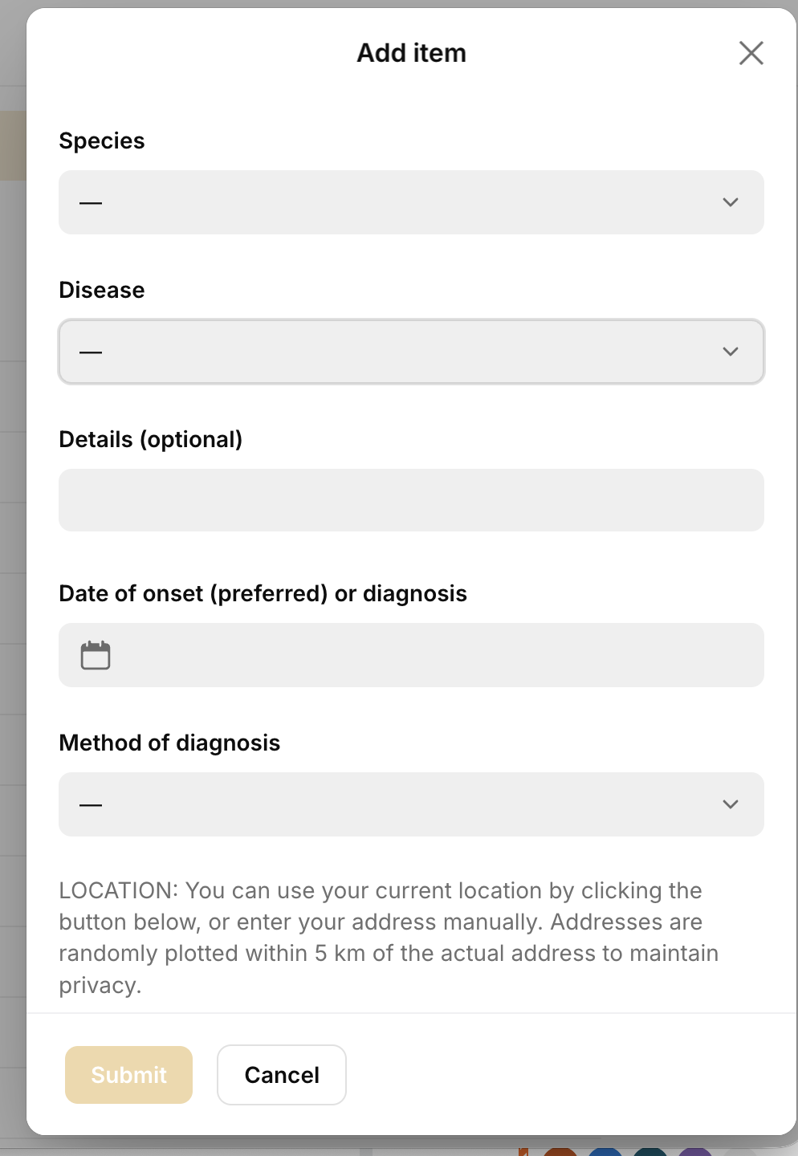Click the LOCATION privacy note paragraph

(x=389, y=938)
